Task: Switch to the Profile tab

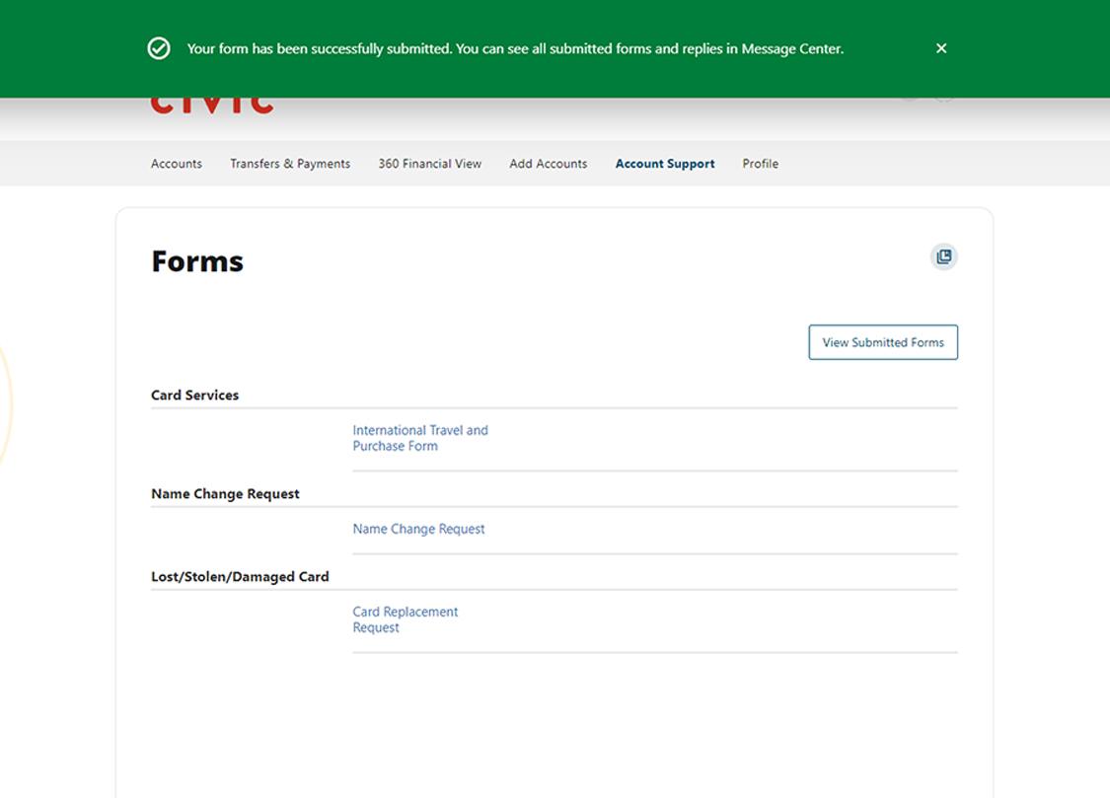Action: (761, 164)
